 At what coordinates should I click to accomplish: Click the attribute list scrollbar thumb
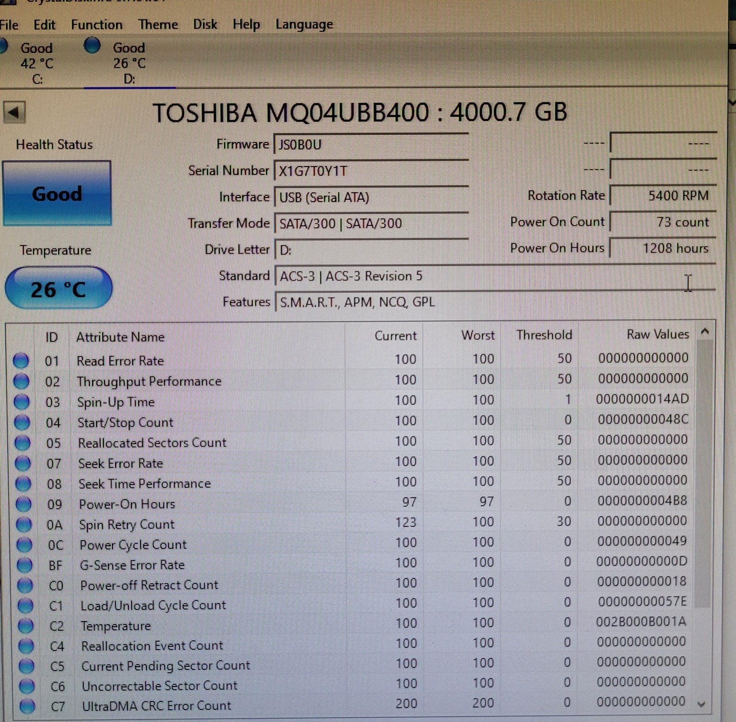click(x=704, y=474)
